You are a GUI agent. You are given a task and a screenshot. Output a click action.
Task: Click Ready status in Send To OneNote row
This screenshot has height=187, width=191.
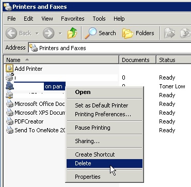167,130
